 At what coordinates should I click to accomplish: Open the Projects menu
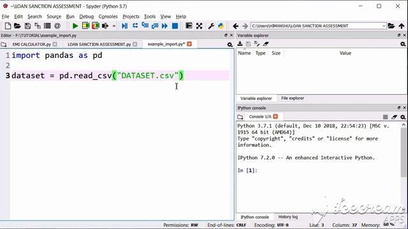click(x=131, y=17)
